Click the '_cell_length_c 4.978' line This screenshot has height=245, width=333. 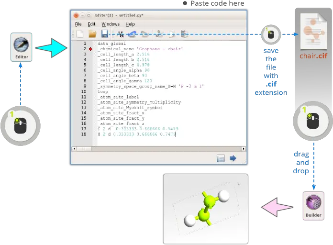(x=123, y=65)
